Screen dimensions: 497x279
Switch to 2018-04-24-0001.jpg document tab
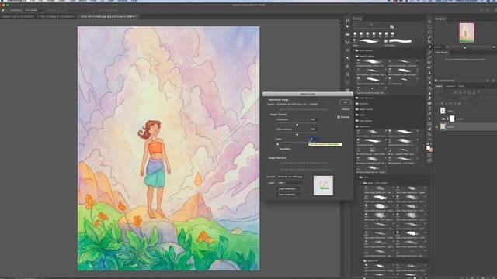click(x=108, y=16)
